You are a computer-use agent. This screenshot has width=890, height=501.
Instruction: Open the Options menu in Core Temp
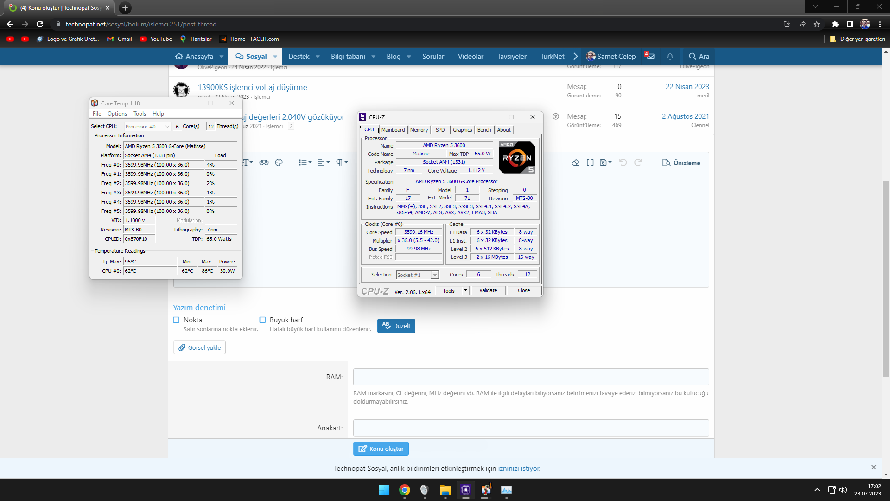pos(117,114)
